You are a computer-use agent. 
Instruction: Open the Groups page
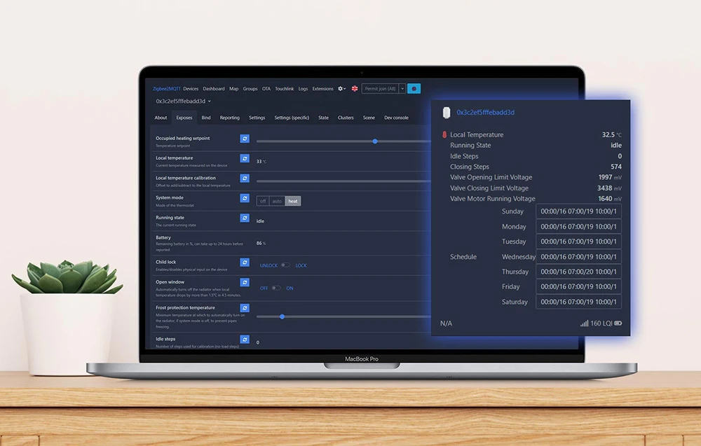point(250,89)
